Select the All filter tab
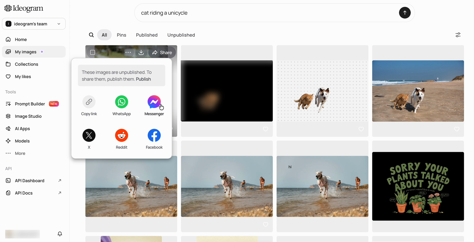This screenshot has width=474, height=242. pyautogui.click(x=104, y=35)
